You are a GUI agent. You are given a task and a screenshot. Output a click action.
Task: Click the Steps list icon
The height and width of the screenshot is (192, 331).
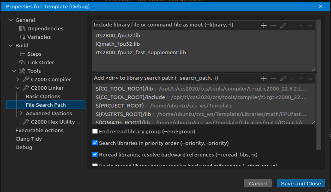(22, 54)
